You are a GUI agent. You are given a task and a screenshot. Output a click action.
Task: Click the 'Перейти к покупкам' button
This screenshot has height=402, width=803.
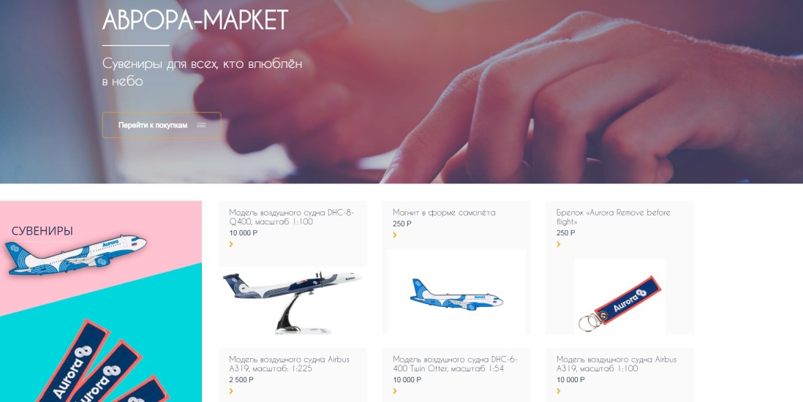pos(162,125)
